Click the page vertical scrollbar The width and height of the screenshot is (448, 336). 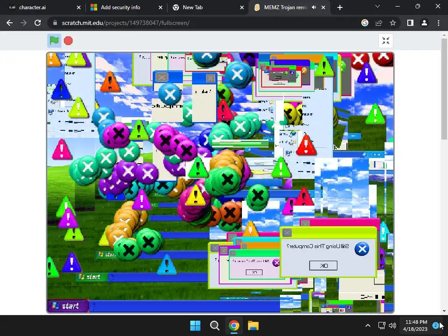click(x=444, y=89)
